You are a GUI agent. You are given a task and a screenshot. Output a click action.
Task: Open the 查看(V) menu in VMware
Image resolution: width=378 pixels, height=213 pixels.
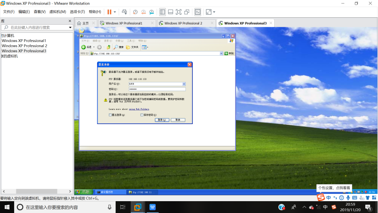pos(40,12)
